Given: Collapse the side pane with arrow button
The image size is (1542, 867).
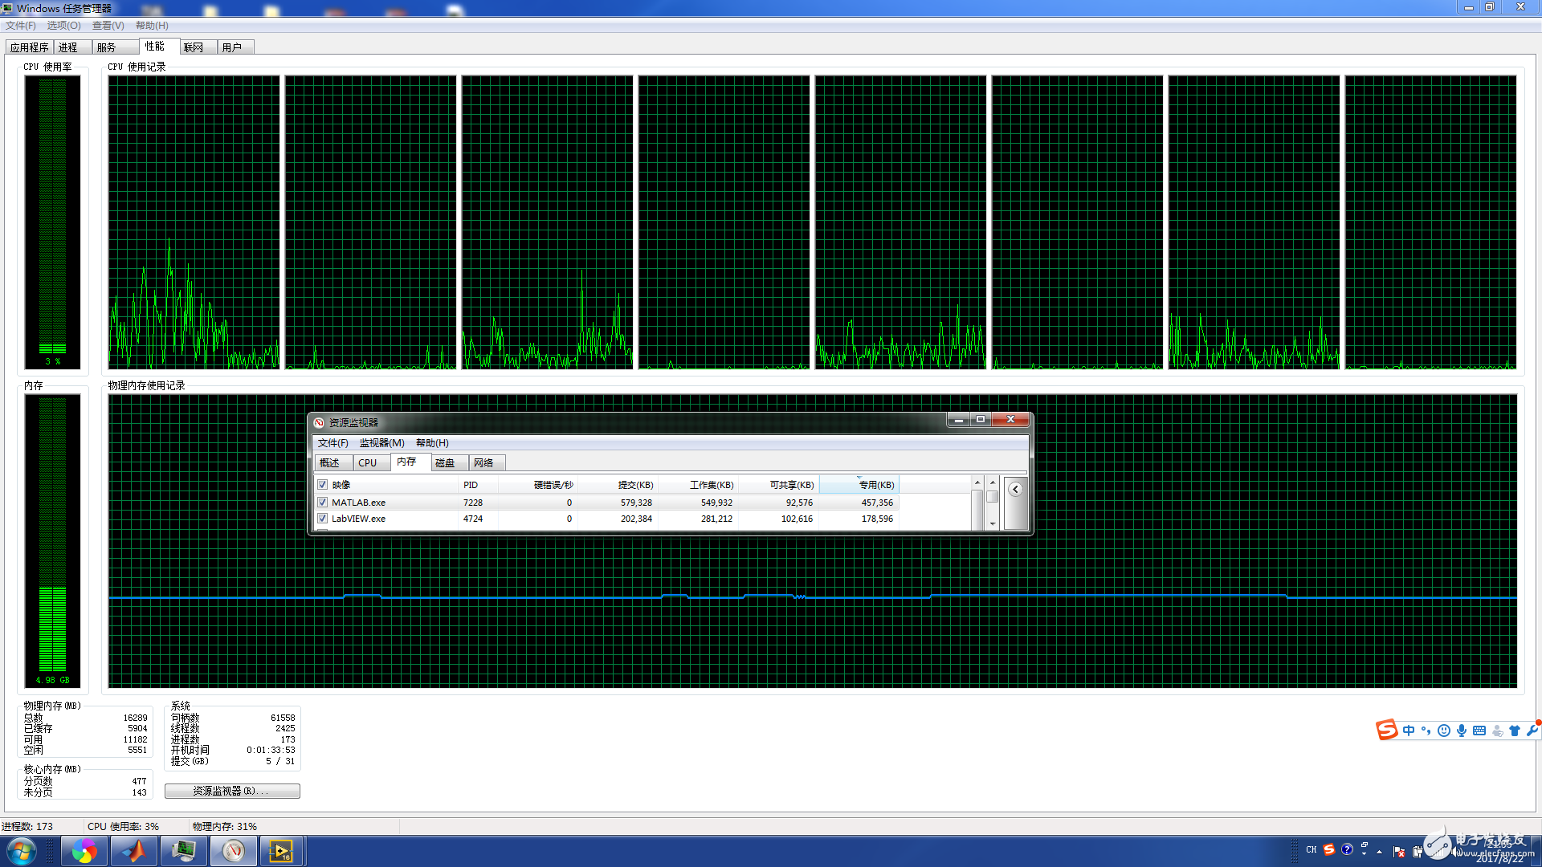Looking at the screenshot, I should [1015, 490].
